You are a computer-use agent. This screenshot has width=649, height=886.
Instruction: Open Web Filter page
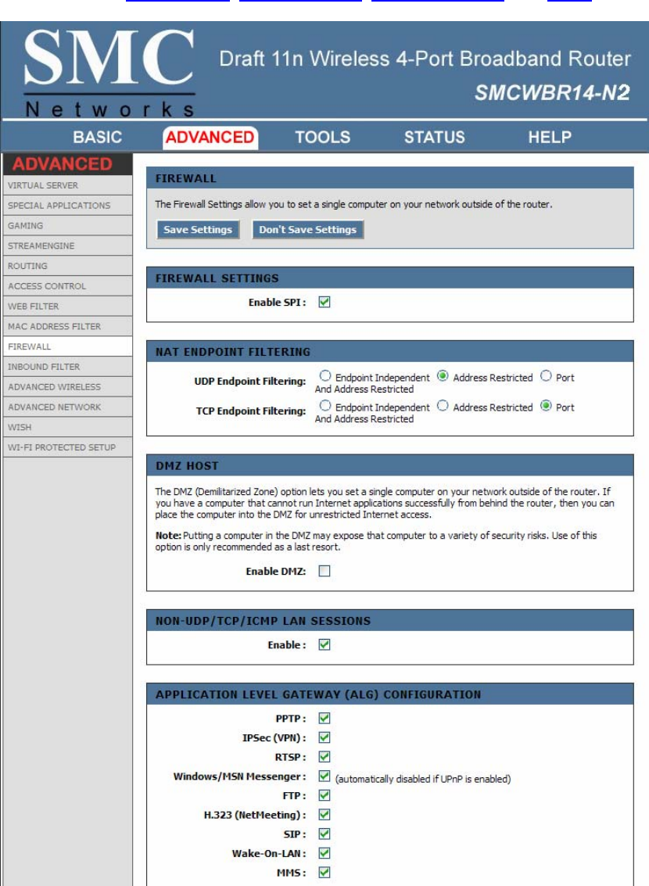coord(68,307)
